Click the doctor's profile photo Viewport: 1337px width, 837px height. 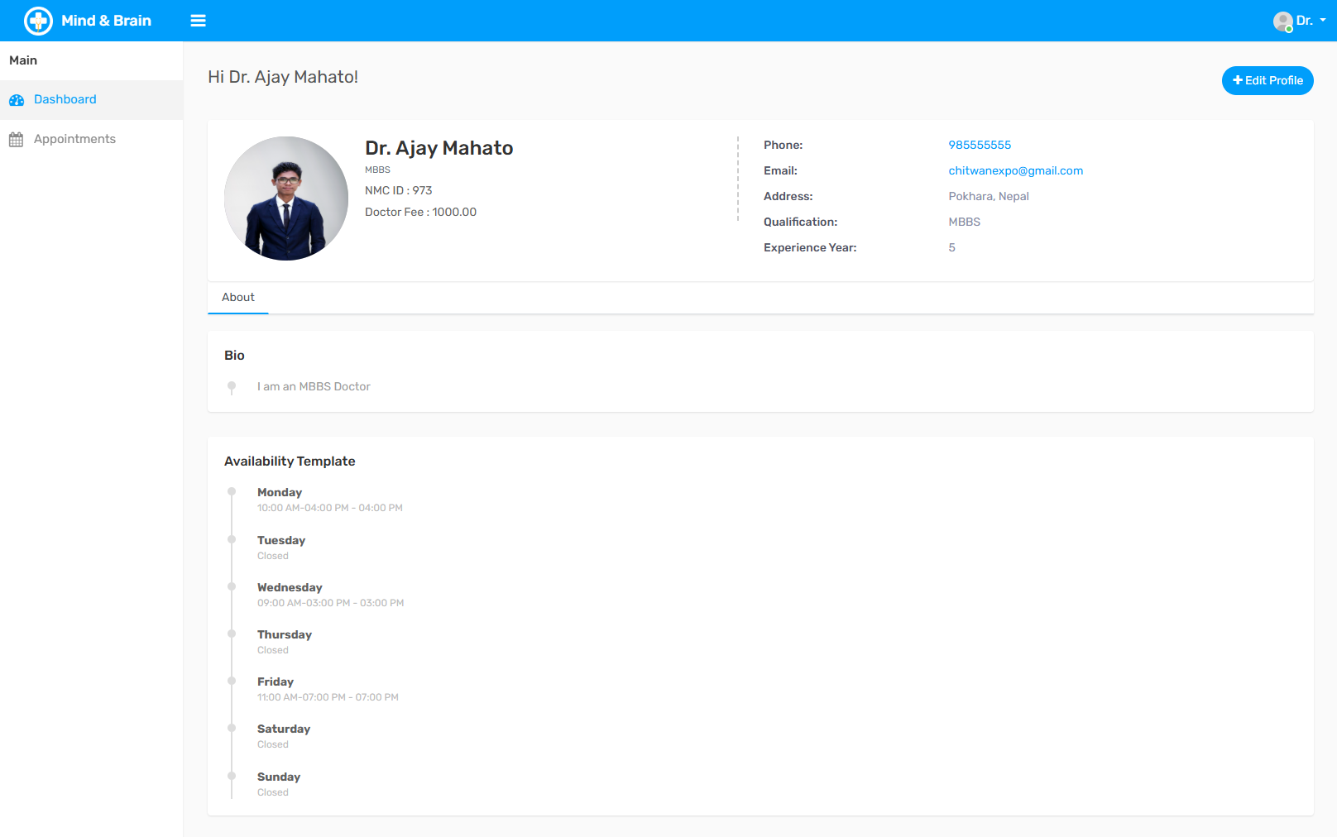pos(286,198)
